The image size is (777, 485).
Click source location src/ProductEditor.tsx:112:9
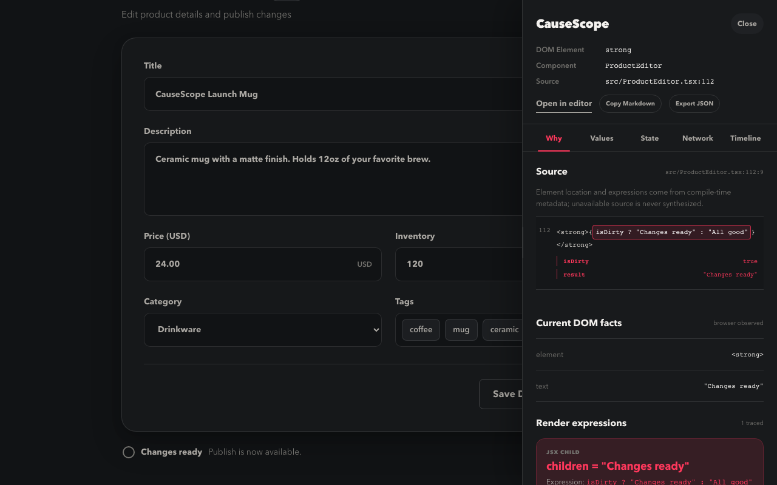click(714, 172)
